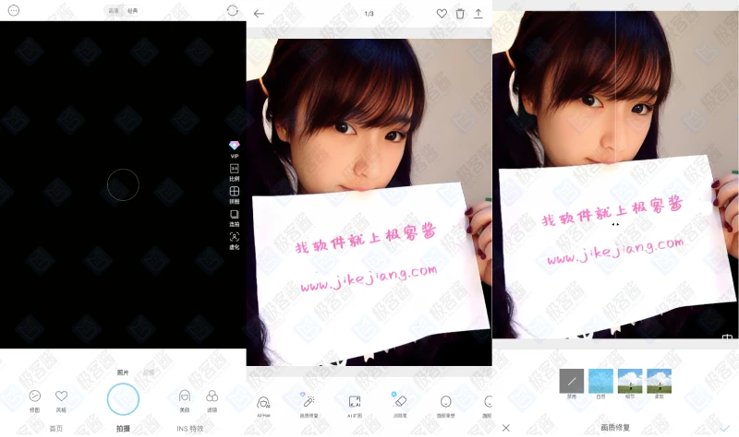Select the 经典 mode in the top toggle
Viewport: 739px width, 437px height.
pos(132,10)
